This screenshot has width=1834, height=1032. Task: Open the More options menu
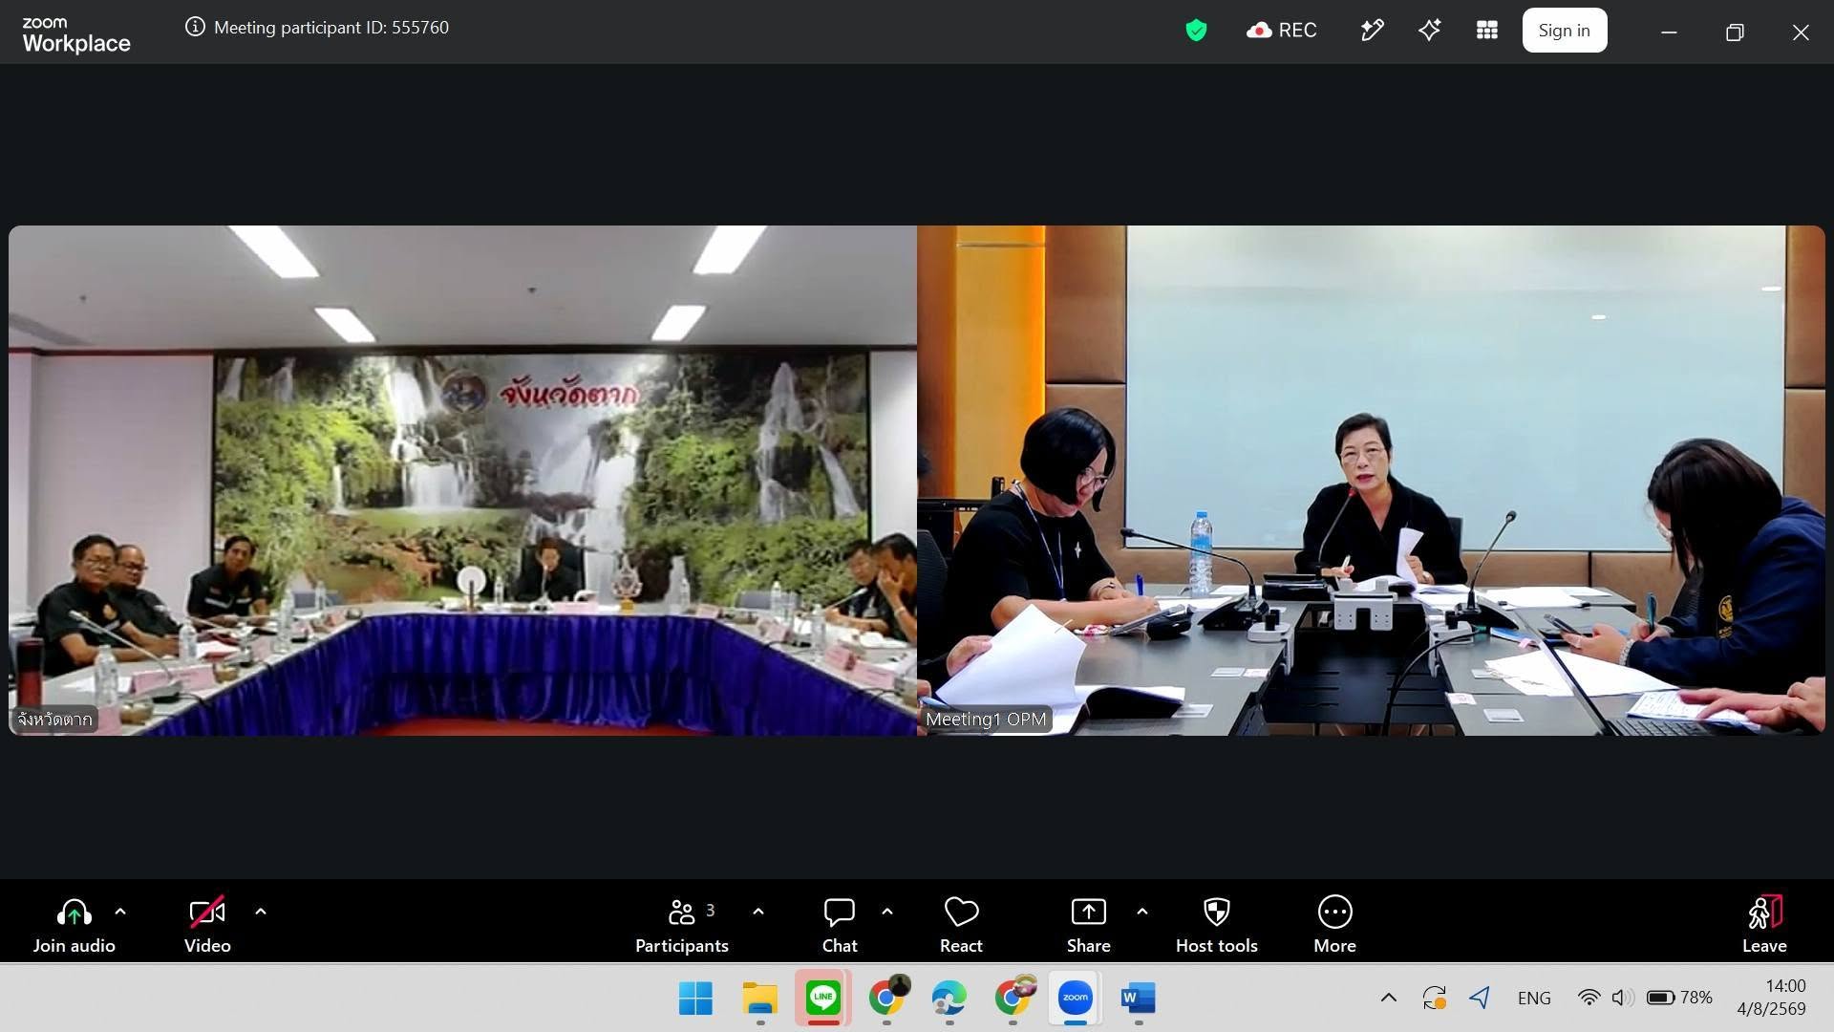tap(1334, 924)
